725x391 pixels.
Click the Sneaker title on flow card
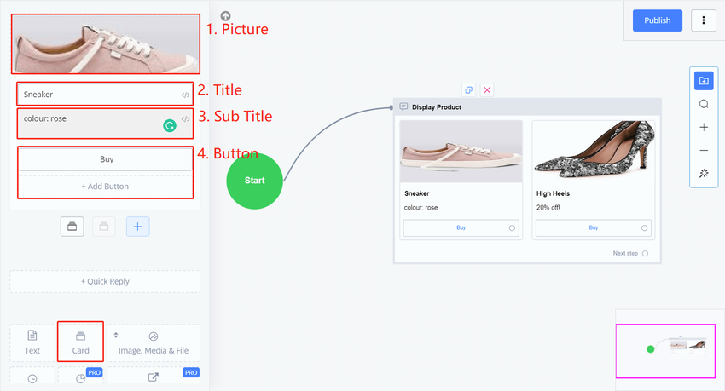[x=416, y=193]
